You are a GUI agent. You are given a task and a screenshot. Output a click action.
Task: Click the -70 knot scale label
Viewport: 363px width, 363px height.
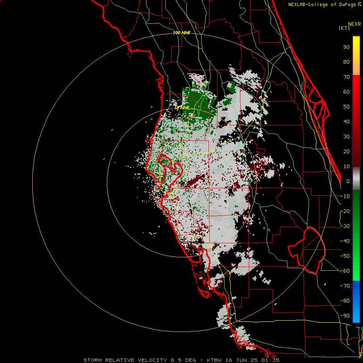coord(345,286)
